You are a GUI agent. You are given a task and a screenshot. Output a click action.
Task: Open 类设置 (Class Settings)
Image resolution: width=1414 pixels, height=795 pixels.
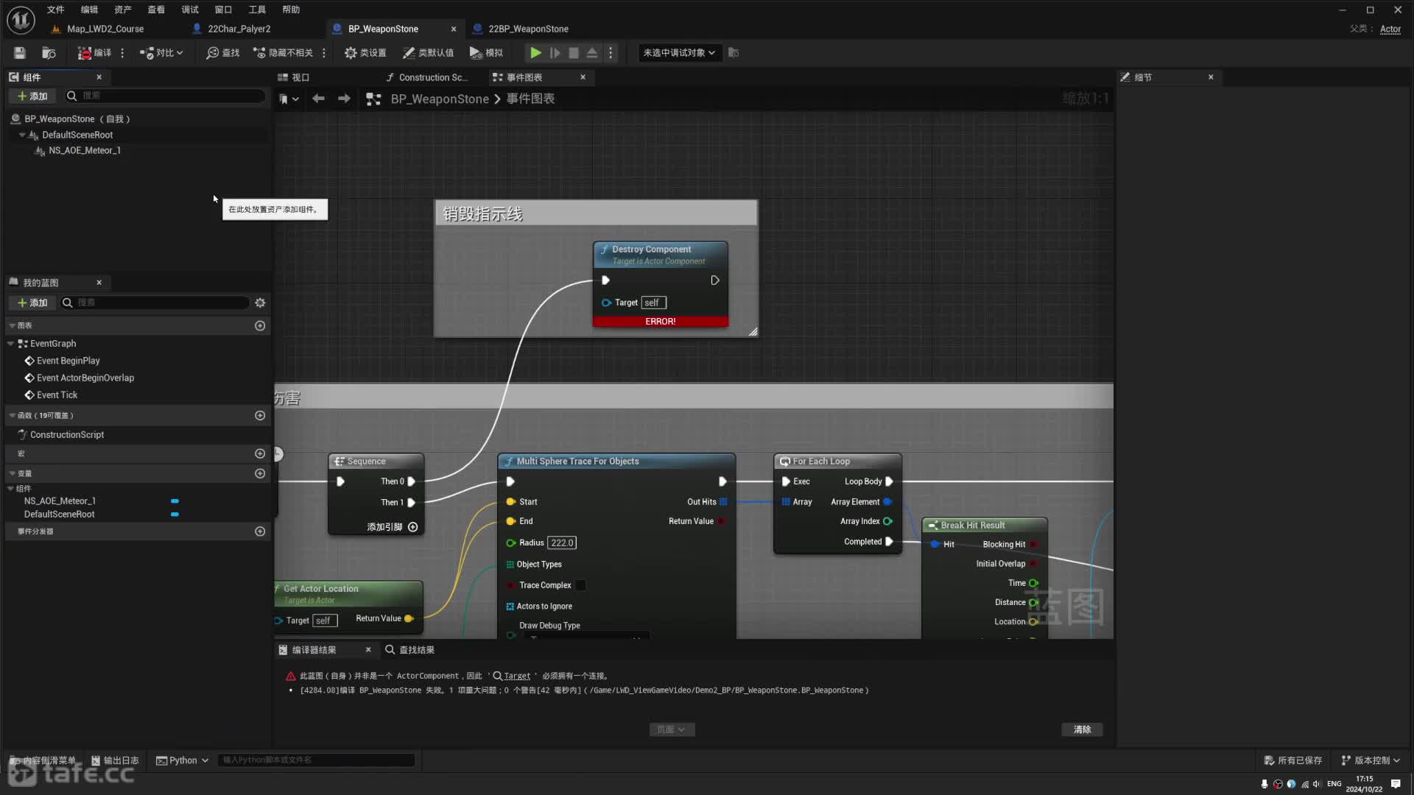(365, 53)
